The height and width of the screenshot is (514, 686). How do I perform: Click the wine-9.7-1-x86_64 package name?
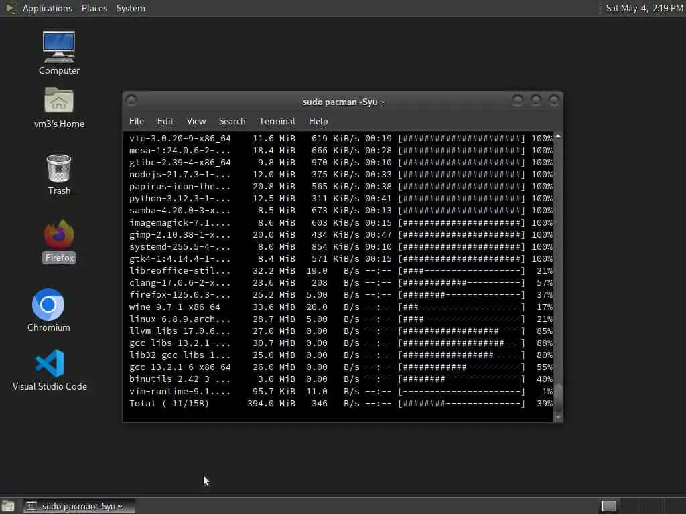click(175, 307)
